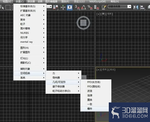Expand the 粒子和动力学(D) submenu
This screenshot has height=122, width=150.
pyautogui.click(x=63, y=91)
